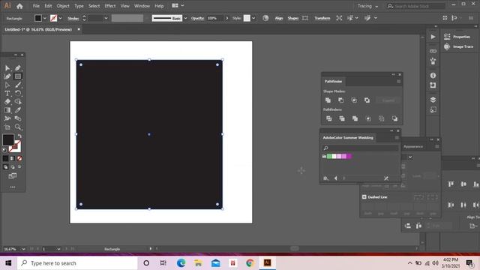Click Transform in control bar

coord(322,18)
